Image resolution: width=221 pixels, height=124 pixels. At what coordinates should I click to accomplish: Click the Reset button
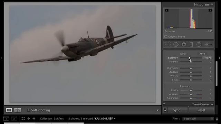point(201,110)
